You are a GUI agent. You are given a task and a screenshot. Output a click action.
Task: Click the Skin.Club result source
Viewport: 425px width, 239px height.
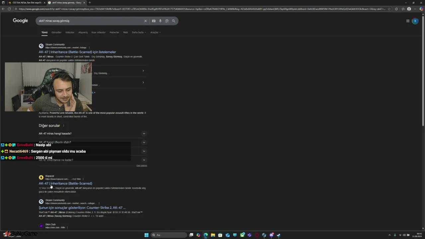[x=50, y=225]
